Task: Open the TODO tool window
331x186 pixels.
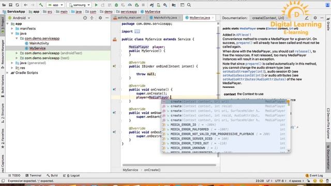Action: coord(14,176)
